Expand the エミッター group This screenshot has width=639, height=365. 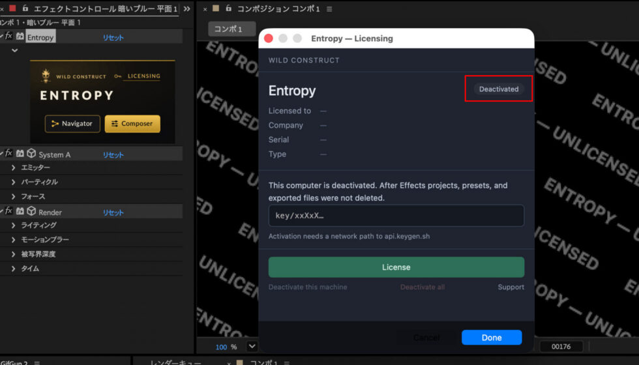pos(14,168)
